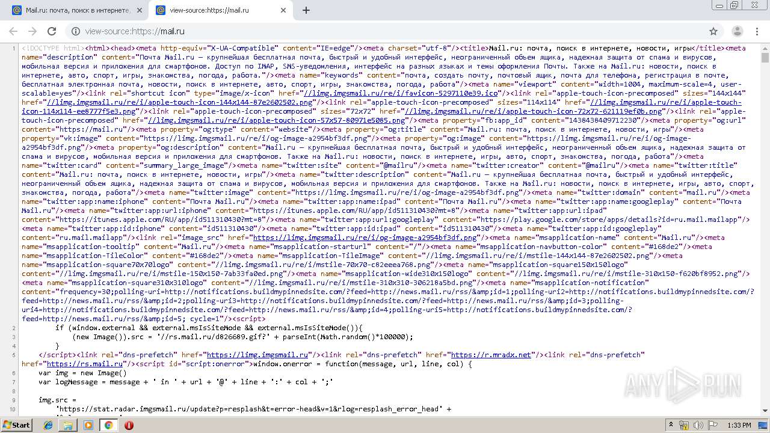
Task: Open the favicon-5297110e39.ico link
Action: [x=401, y=93]
